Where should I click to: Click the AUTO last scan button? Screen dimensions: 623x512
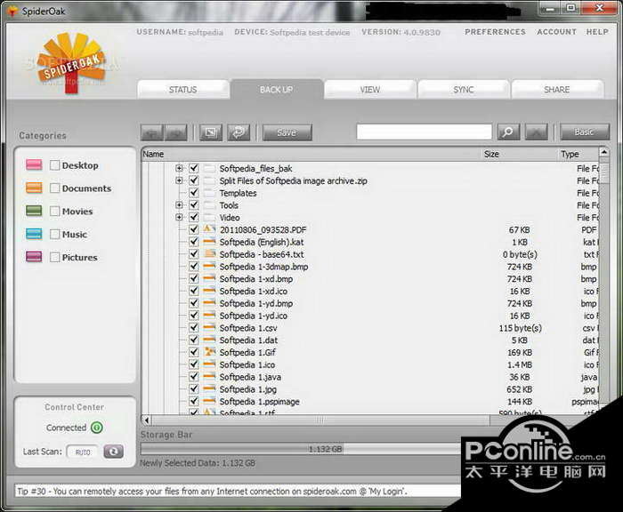[83, 452]
